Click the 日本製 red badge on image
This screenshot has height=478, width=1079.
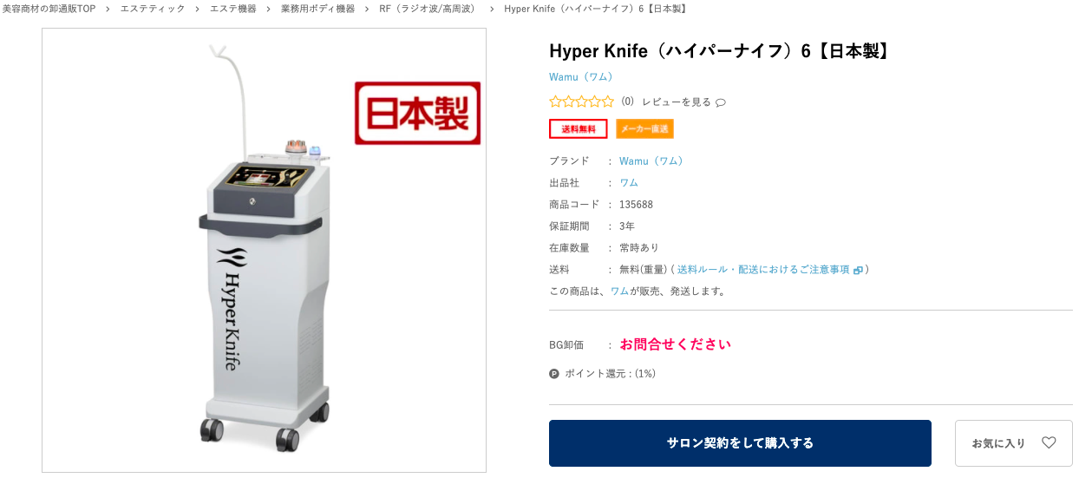coord(417,113)
